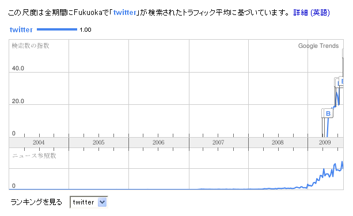Image resolution: width=353 pixels, height=216 pixels.
Task: Click the 20.0 gridline value on the axis
Action: coord(18,101)
